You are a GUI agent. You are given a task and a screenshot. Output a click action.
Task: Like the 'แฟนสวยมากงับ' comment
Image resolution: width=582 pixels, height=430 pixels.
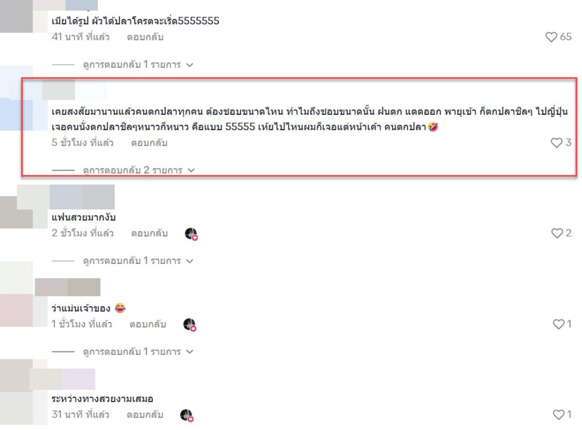(557, 233)
